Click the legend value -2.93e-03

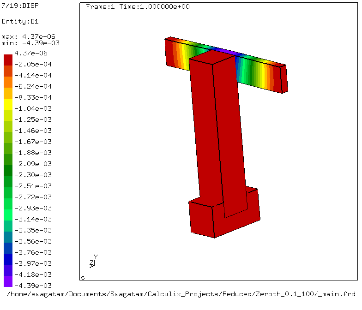pyautogui.click(x=33, y=208)
